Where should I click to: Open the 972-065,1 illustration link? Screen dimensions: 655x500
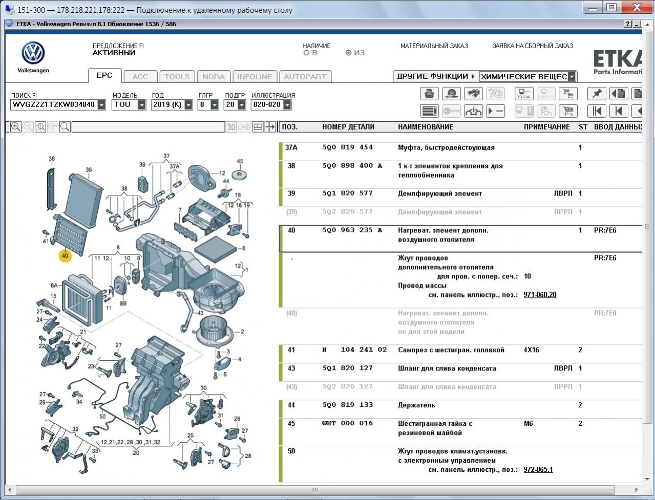(538, 469)
